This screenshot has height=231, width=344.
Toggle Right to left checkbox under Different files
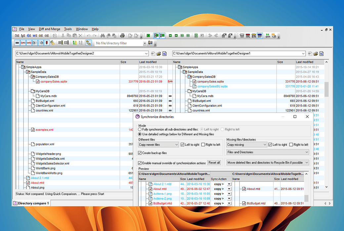tap(203, 145)
